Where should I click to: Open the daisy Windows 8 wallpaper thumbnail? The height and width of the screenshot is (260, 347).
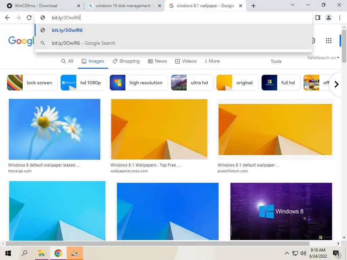pos(55,129)
